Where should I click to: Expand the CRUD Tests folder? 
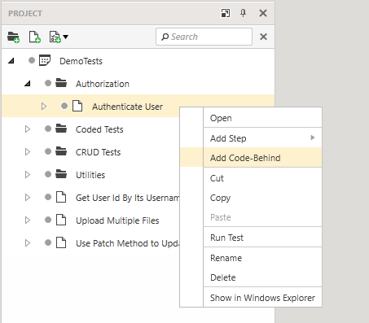[x=28, y=152]
